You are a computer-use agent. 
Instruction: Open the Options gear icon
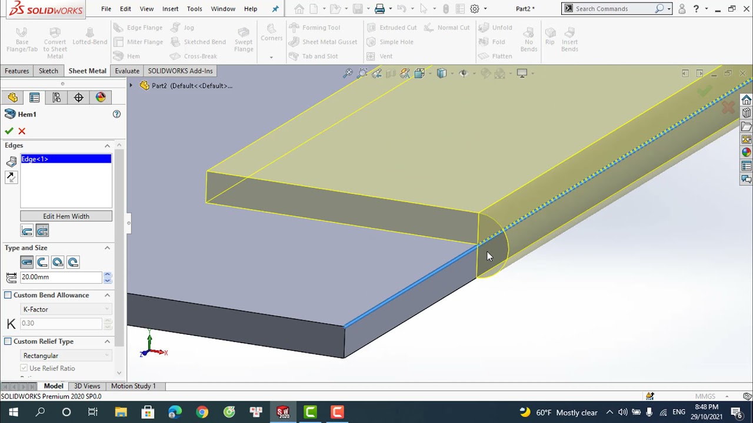pyautogui.click(x=475, y=9)
